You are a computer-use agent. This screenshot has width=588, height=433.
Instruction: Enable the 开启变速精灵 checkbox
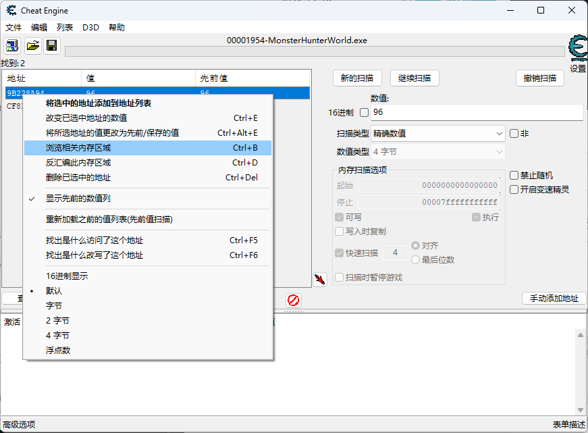coord(514,190)
